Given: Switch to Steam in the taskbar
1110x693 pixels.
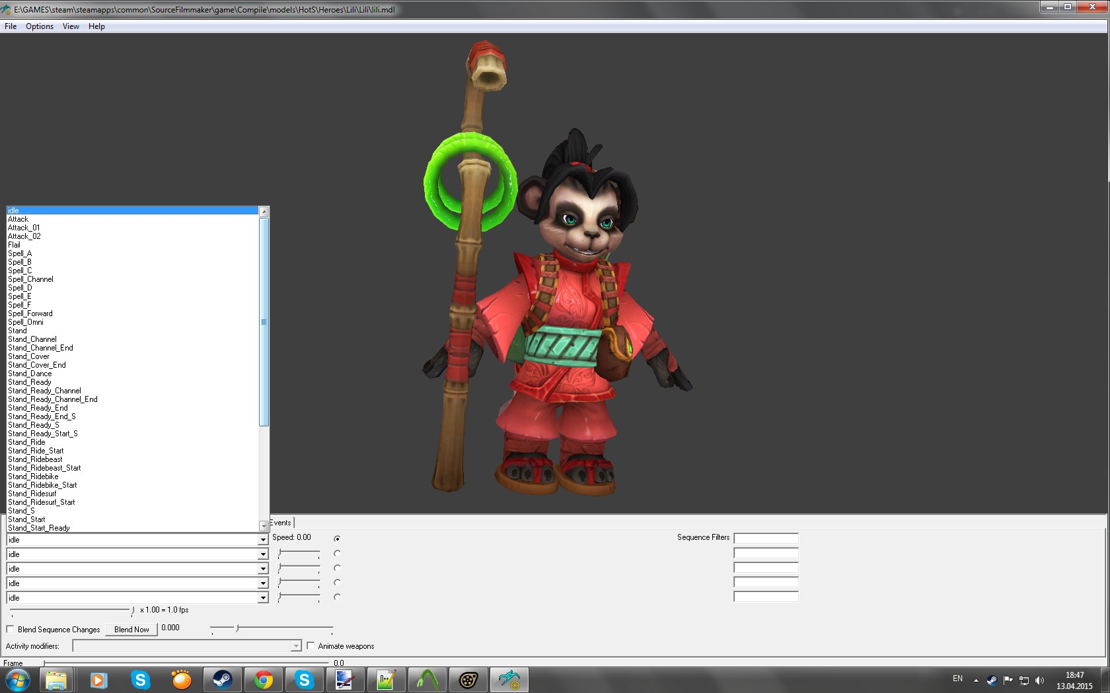Looking at the screenshot, I should [222, 680].
